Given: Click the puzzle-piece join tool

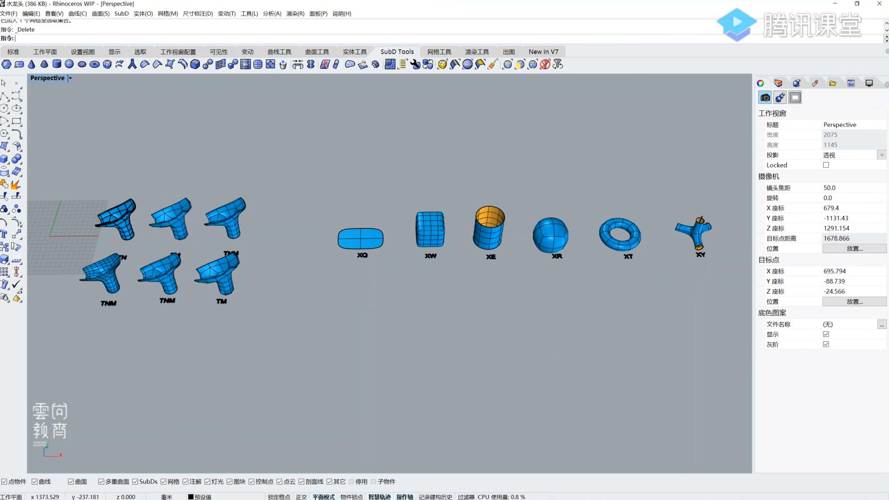Looking at the screenshot, I should [4, 184].
